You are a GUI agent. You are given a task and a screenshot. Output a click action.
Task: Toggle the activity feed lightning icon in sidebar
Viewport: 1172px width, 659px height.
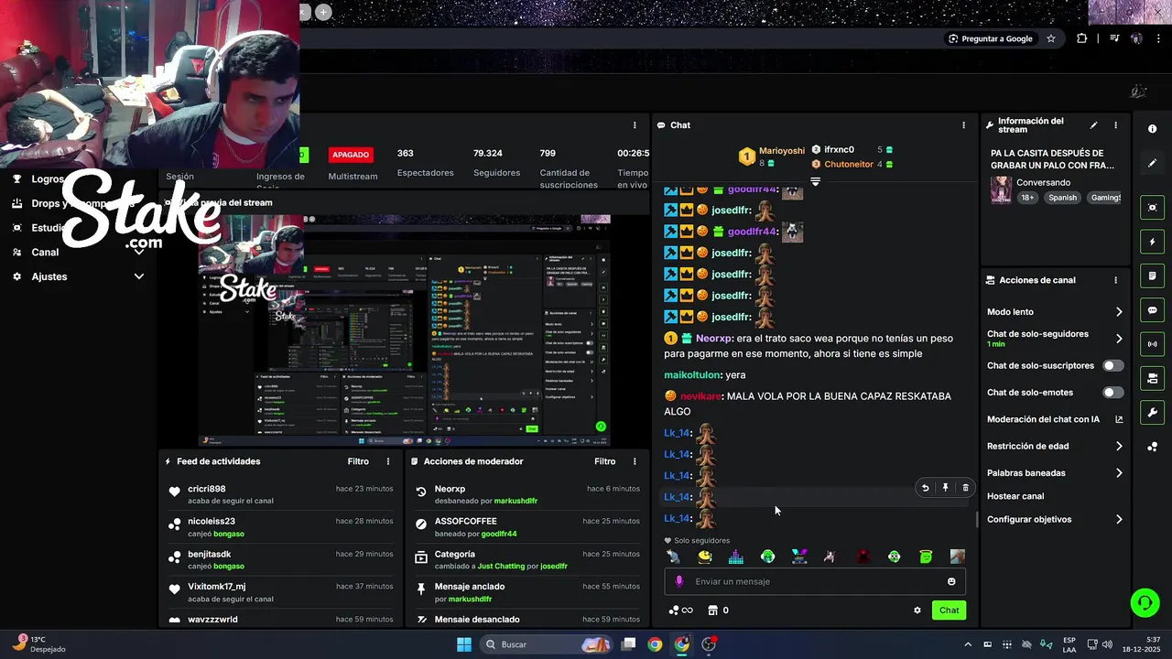click(1153, 243)
